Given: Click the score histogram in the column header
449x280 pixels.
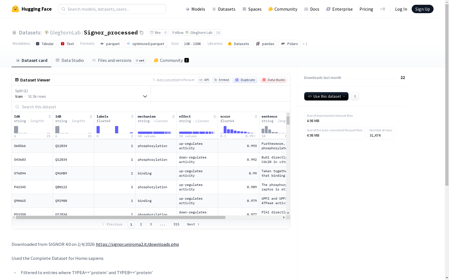Looking at the screenshot, I should tap(239, 129).
